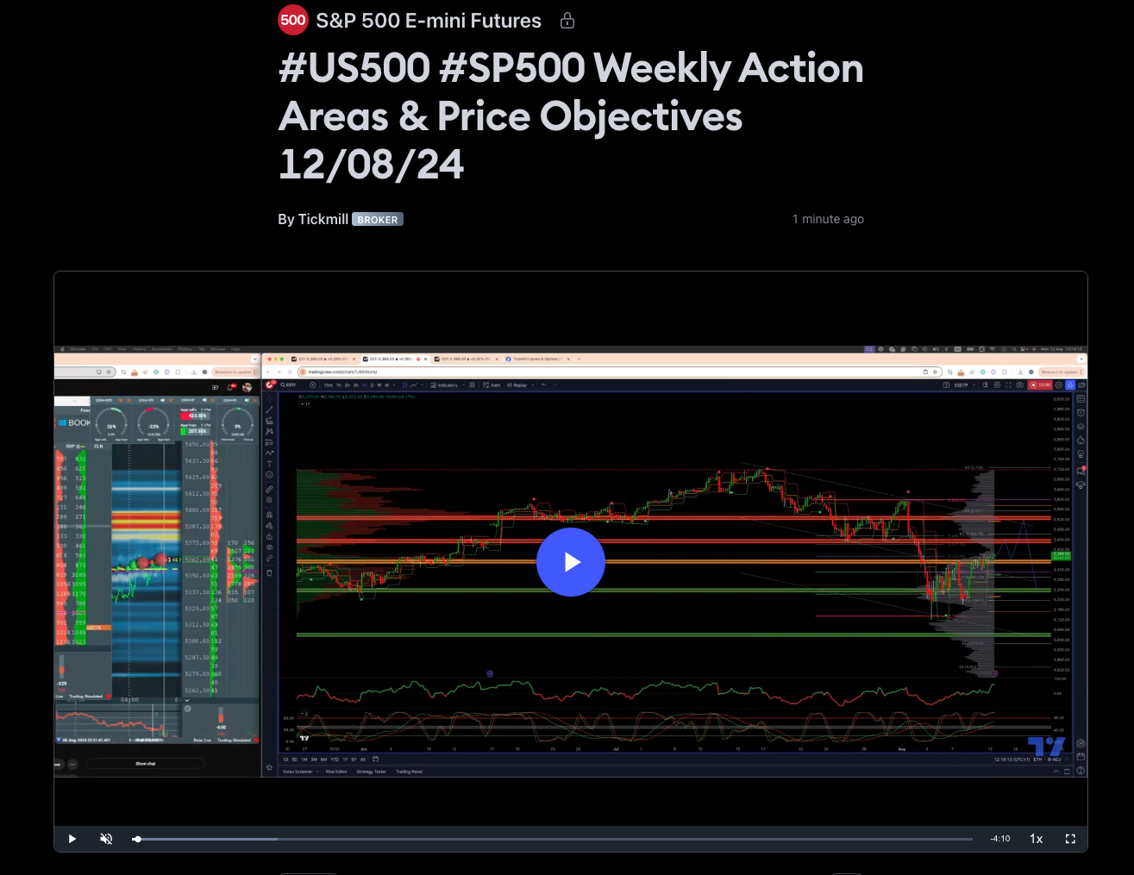Open the Tickmill author profile
Image resolution: width=1134 pixels, height=875 pixels.
[x=323, y=219]
